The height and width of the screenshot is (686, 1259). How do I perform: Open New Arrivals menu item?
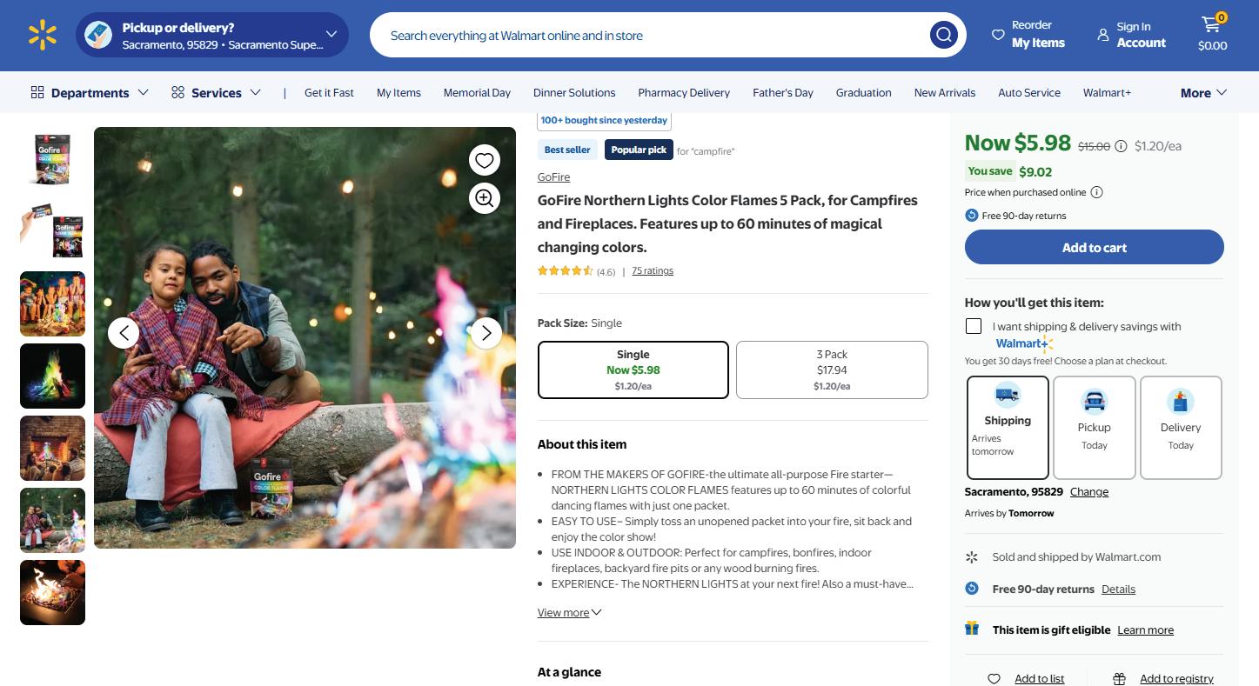(945, 93)
